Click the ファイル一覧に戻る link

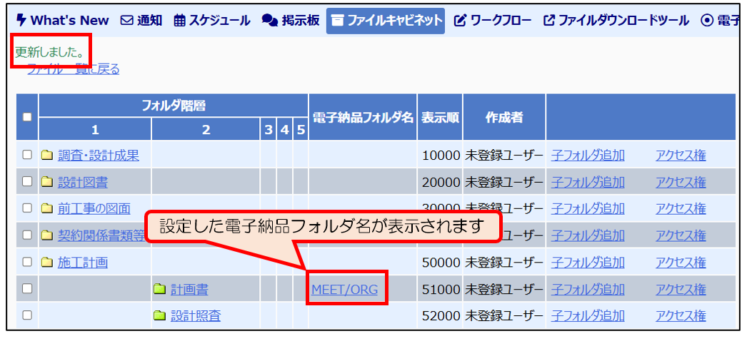(73, 69)
